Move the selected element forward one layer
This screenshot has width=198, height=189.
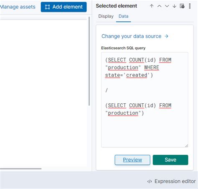pos(159,6)
